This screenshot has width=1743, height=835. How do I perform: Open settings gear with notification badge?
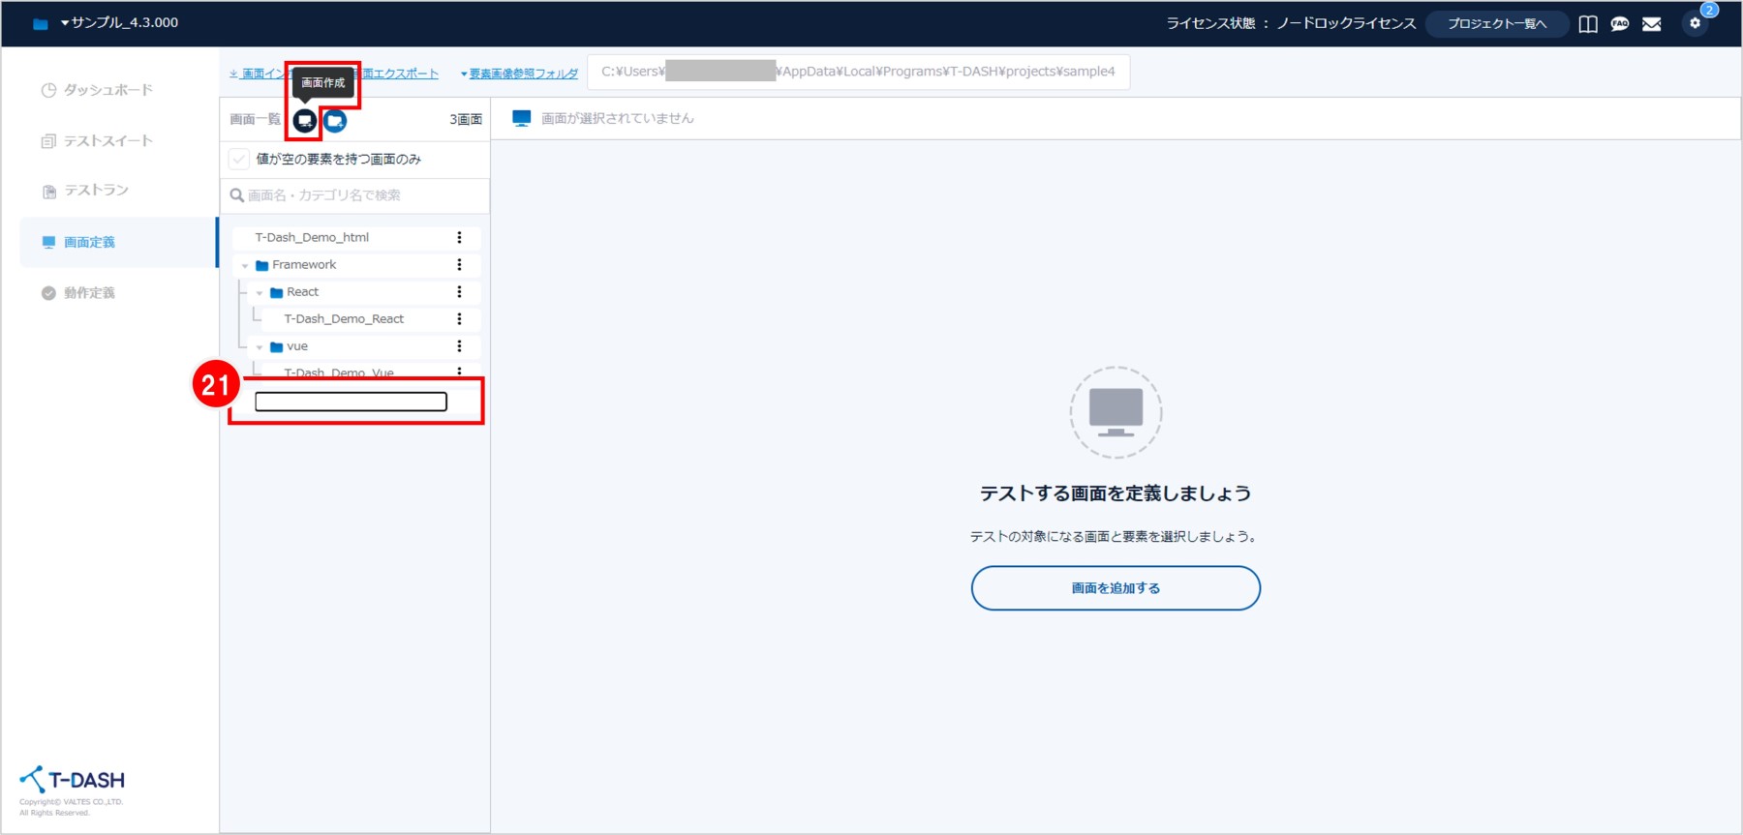click(1695, 23)
